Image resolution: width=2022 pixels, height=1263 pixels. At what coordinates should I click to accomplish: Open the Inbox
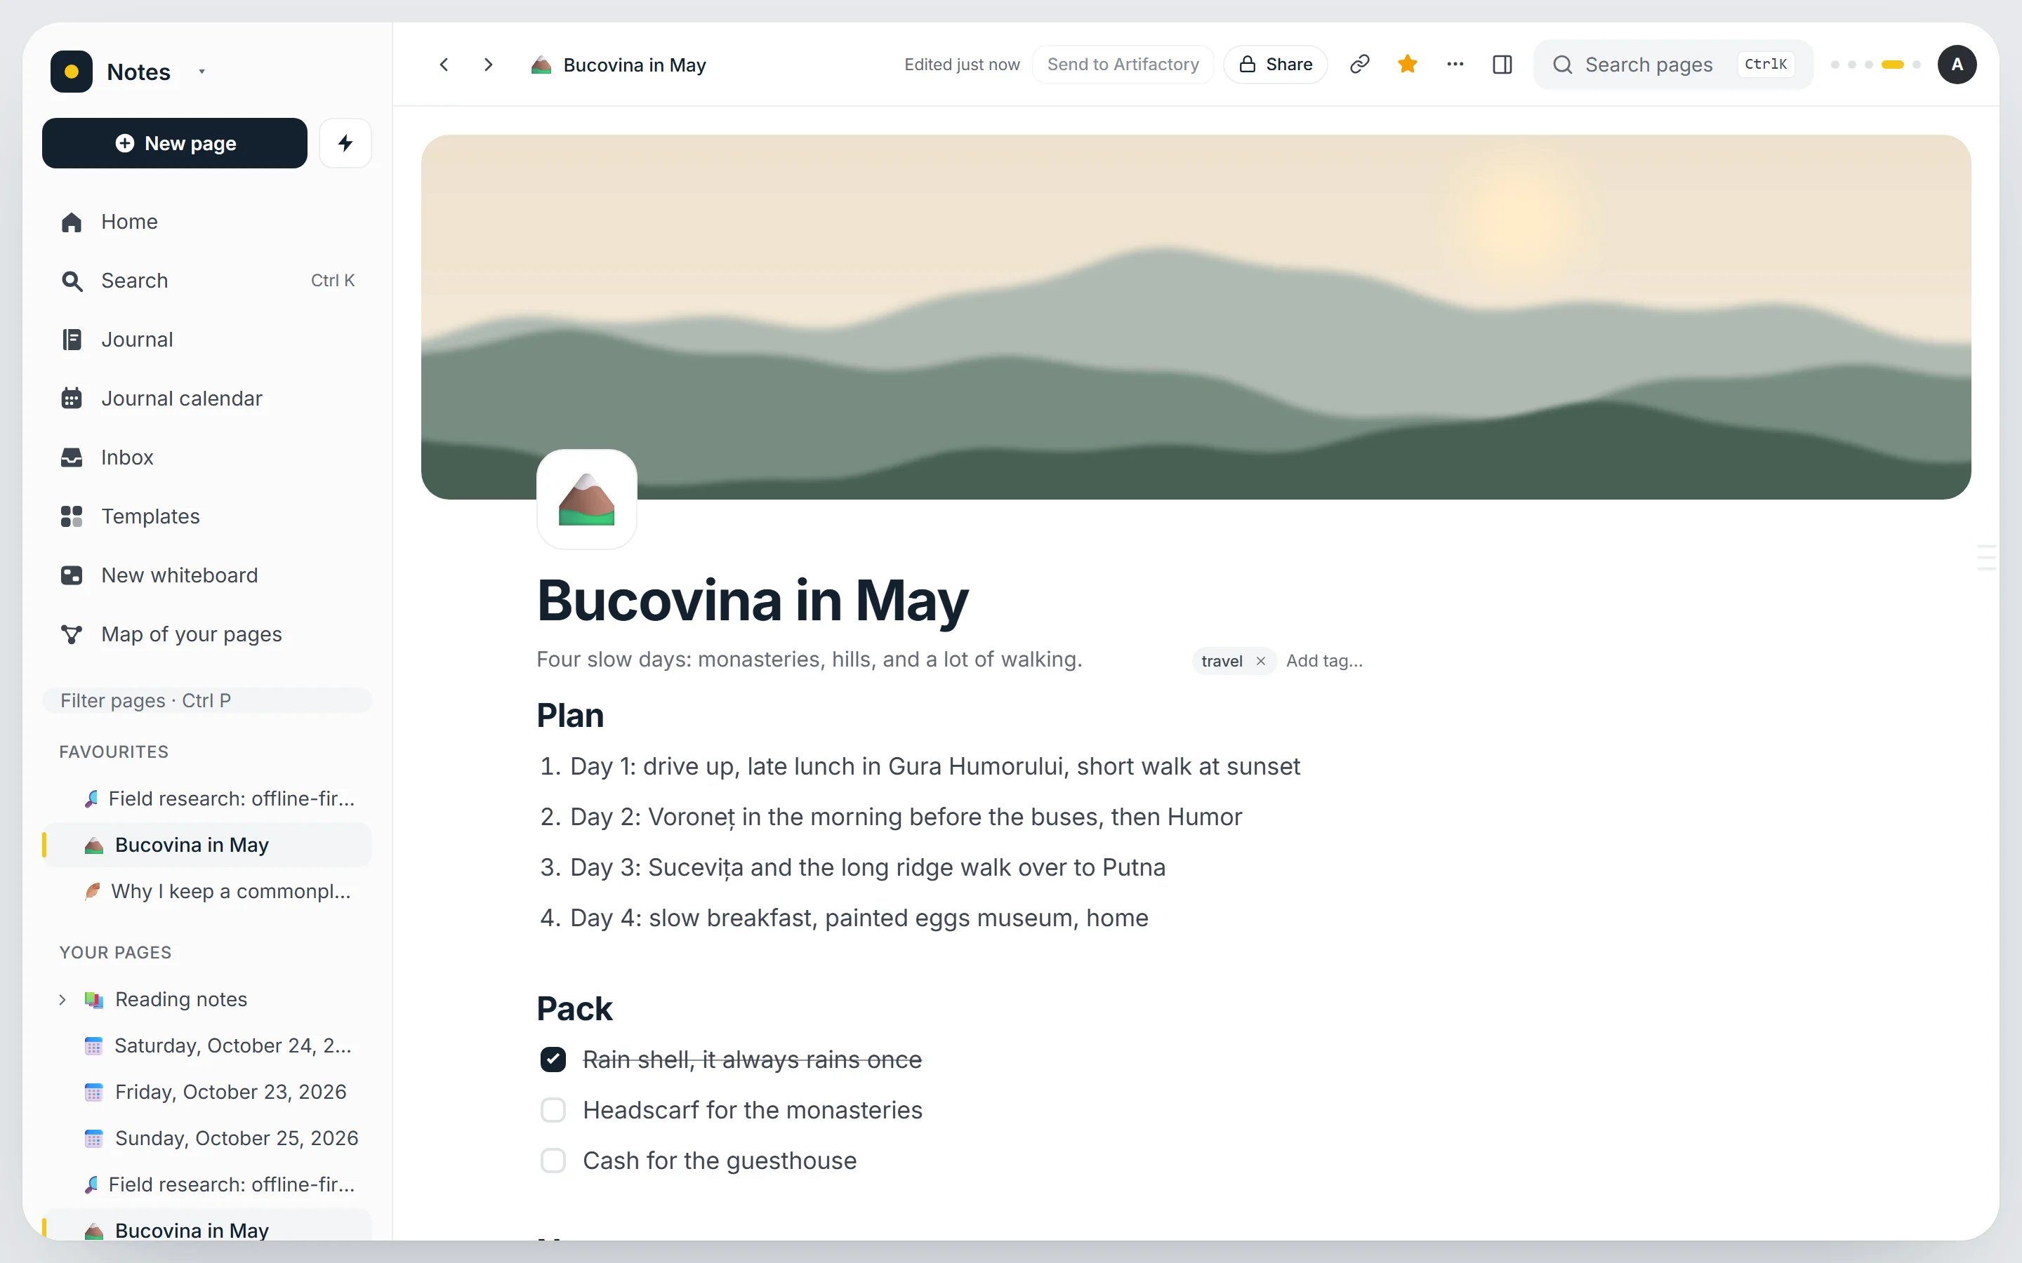(206, 457)
